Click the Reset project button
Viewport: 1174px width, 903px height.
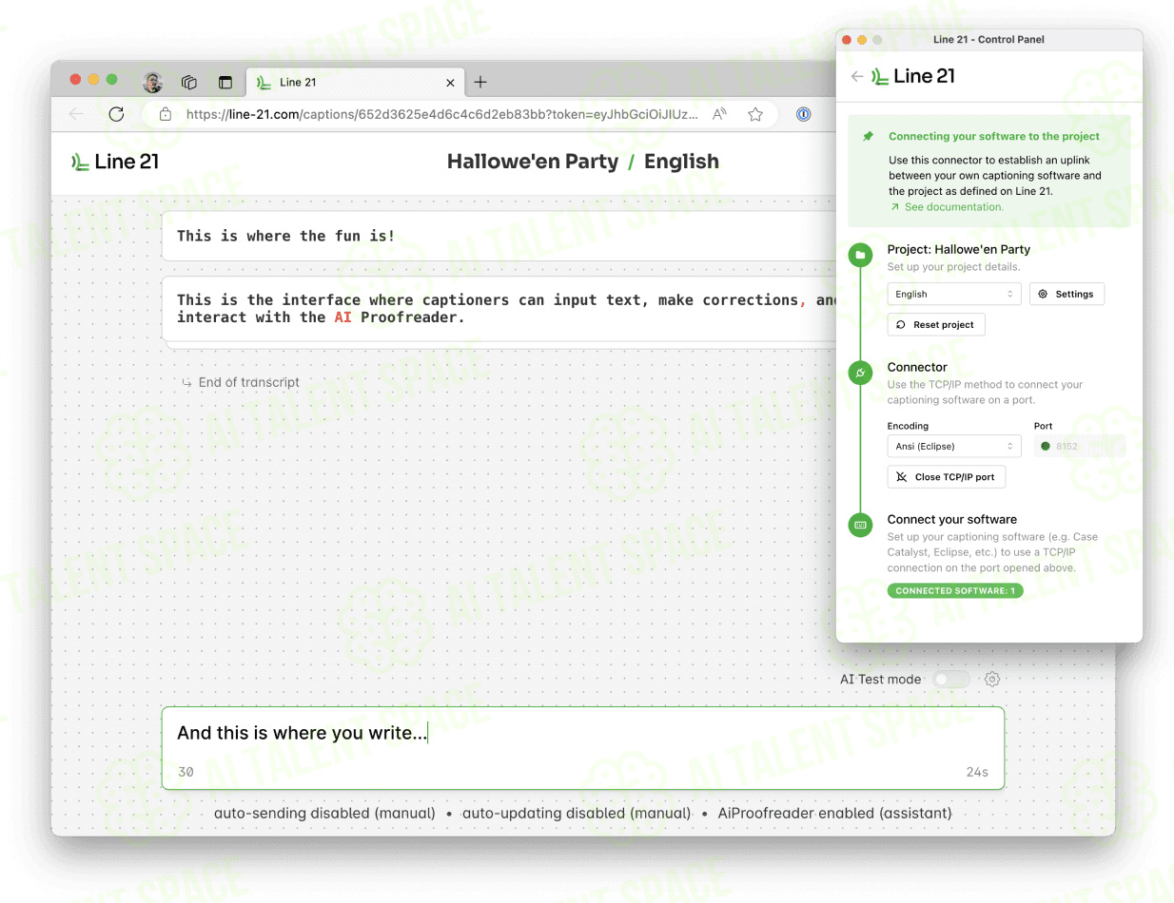click(936, 324)
